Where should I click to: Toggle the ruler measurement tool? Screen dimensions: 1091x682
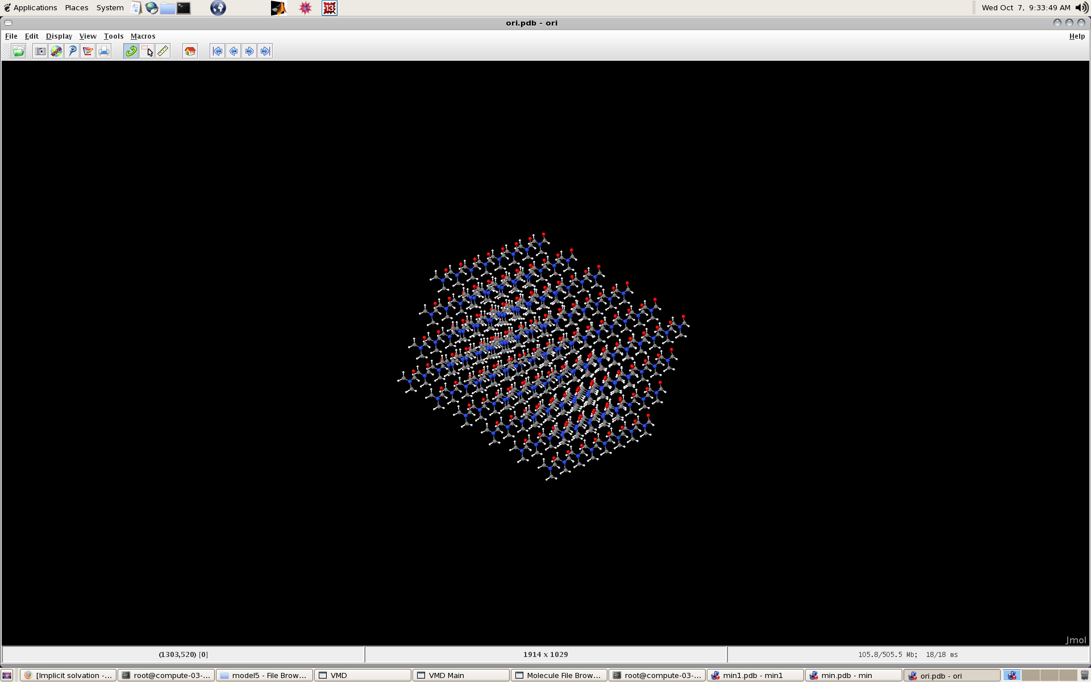coord(163,51)
